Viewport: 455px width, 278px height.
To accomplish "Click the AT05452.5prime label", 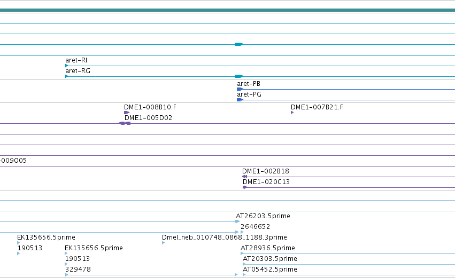I will [270, 269].
